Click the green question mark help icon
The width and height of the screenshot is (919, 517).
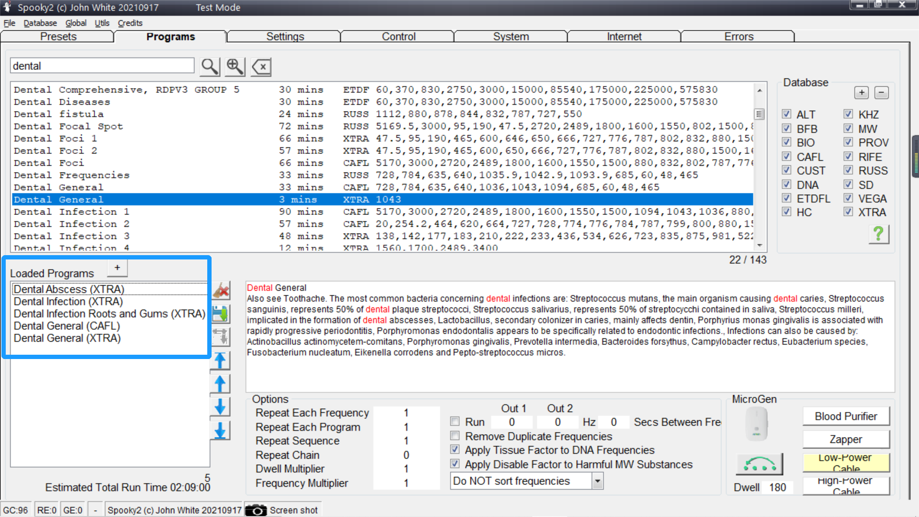[x=878, y=234]
